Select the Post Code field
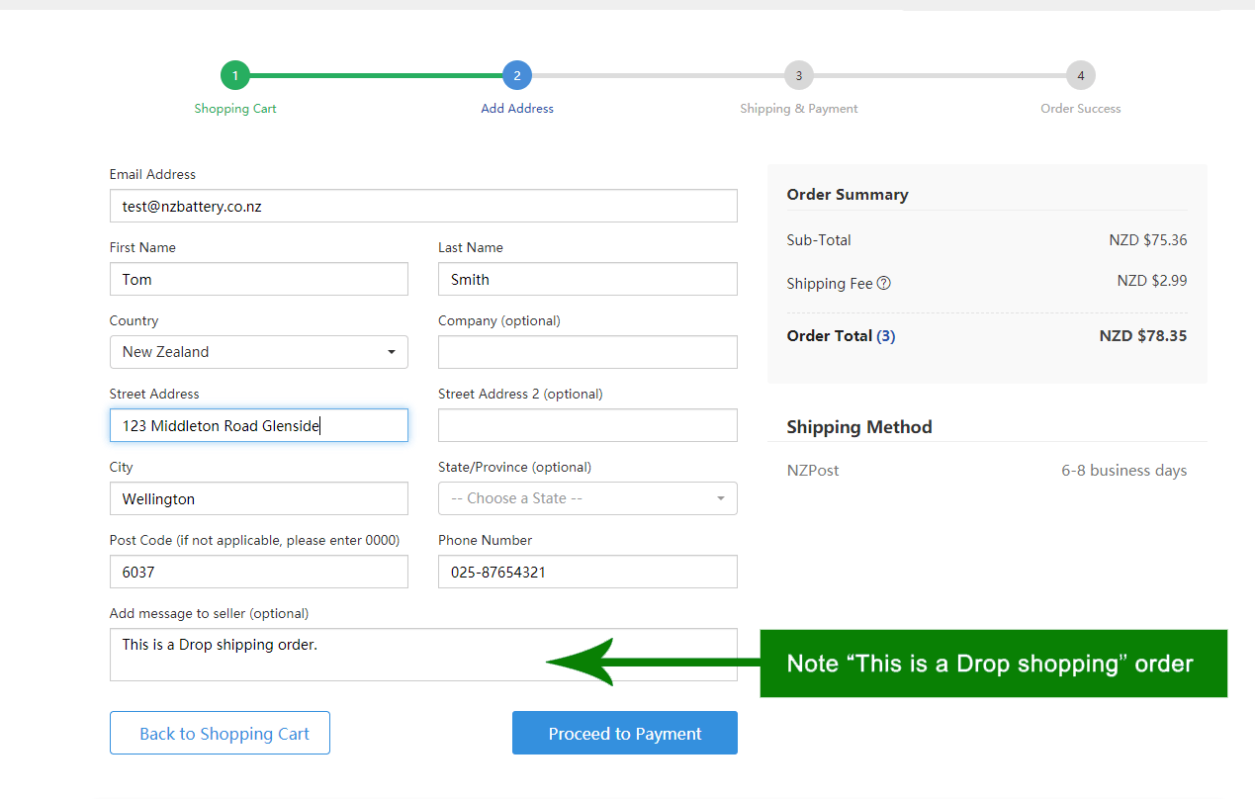Viewport: 1255px width, 799px height. 258,572
